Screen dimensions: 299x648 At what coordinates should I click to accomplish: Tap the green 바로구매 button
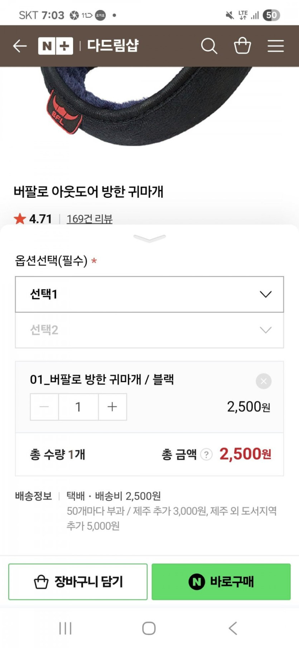point(221,582)
